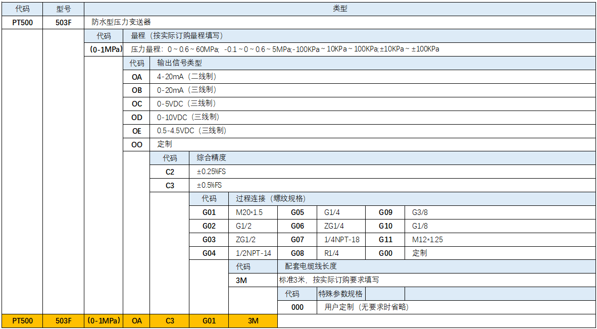This screenshot has width=597, height=329.
Task: Click the "类型" header cell
Action: pyautogui.click(x=340, y=9)
